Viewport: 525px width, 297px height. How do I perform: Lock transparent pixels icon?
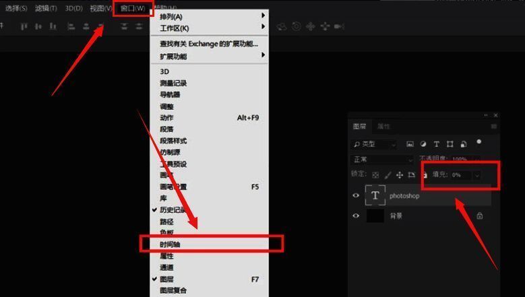(375, 175)
